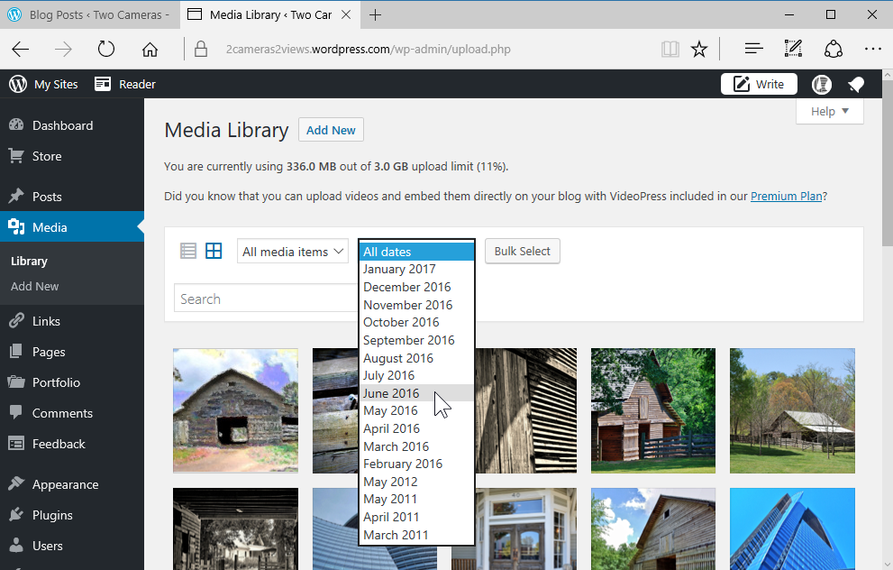Image resolution: width=893 pixels, height=570 pixels.
Task: Switch to grid view icon
Action: pyautogui.click(x=214, y=252)
